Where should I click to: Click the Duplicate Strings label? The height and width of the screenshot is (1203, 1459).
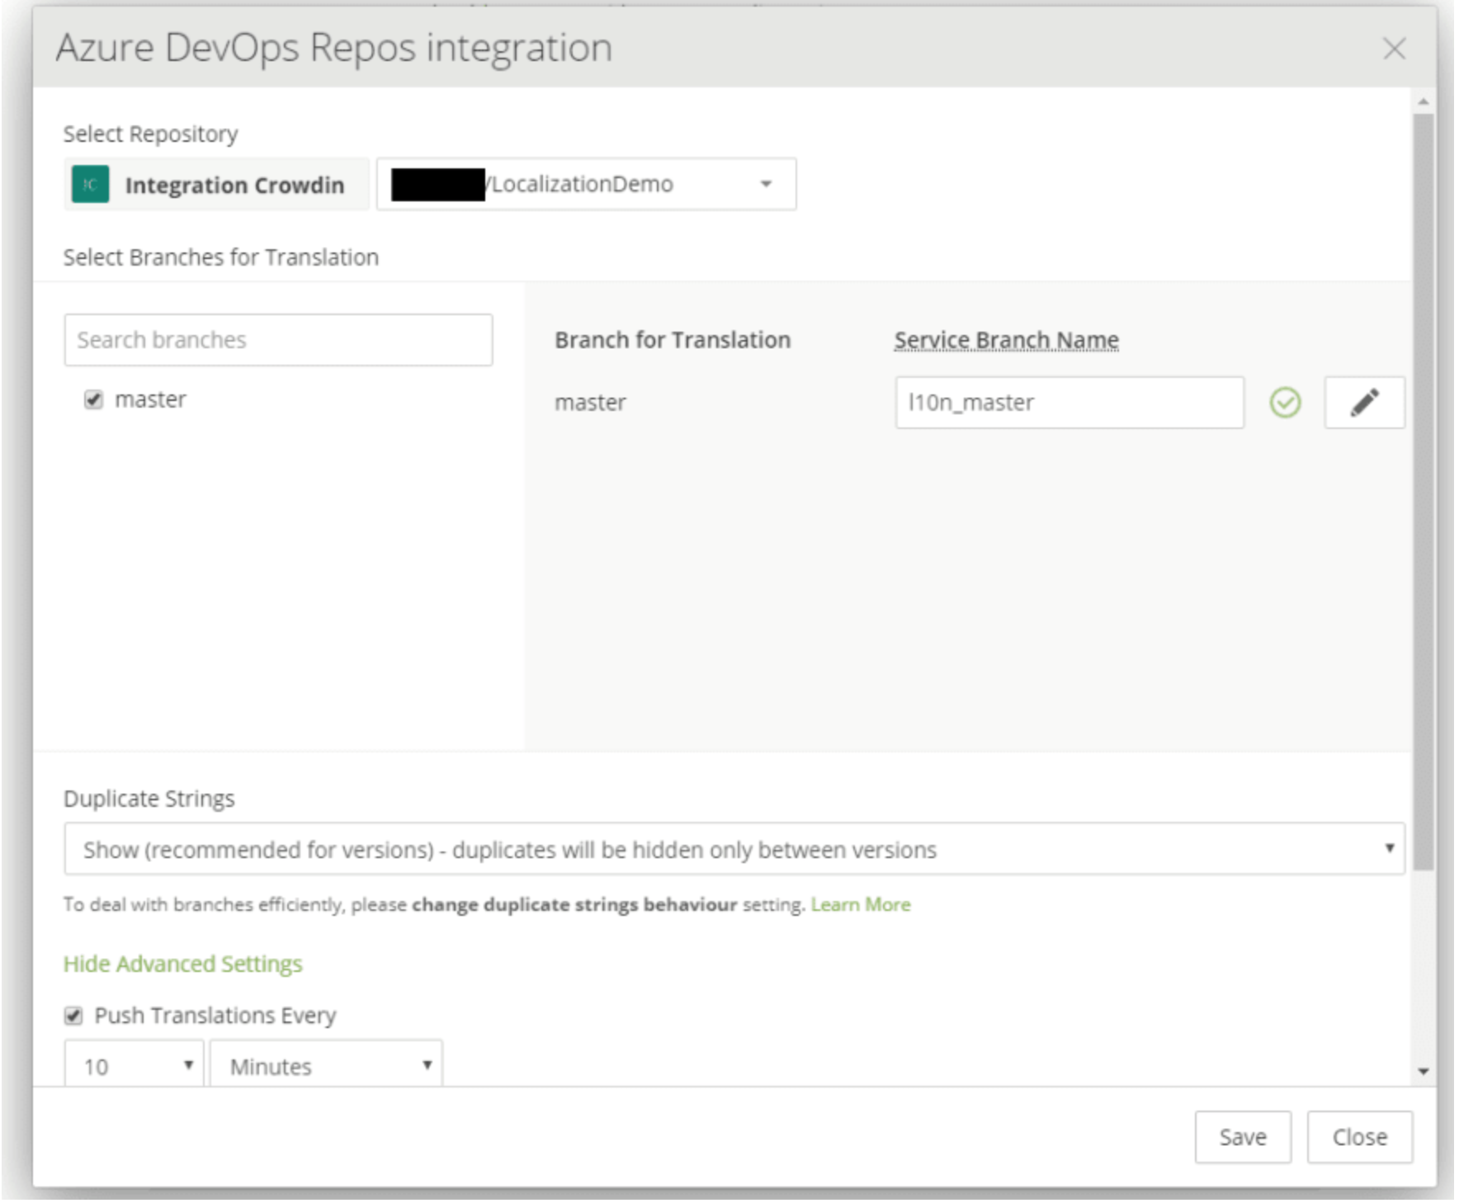tap(149, 799)
